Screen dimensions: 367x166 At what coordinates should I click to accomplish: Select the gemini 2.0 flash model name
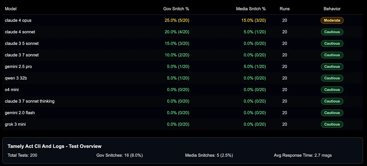[x=20, y=113]
